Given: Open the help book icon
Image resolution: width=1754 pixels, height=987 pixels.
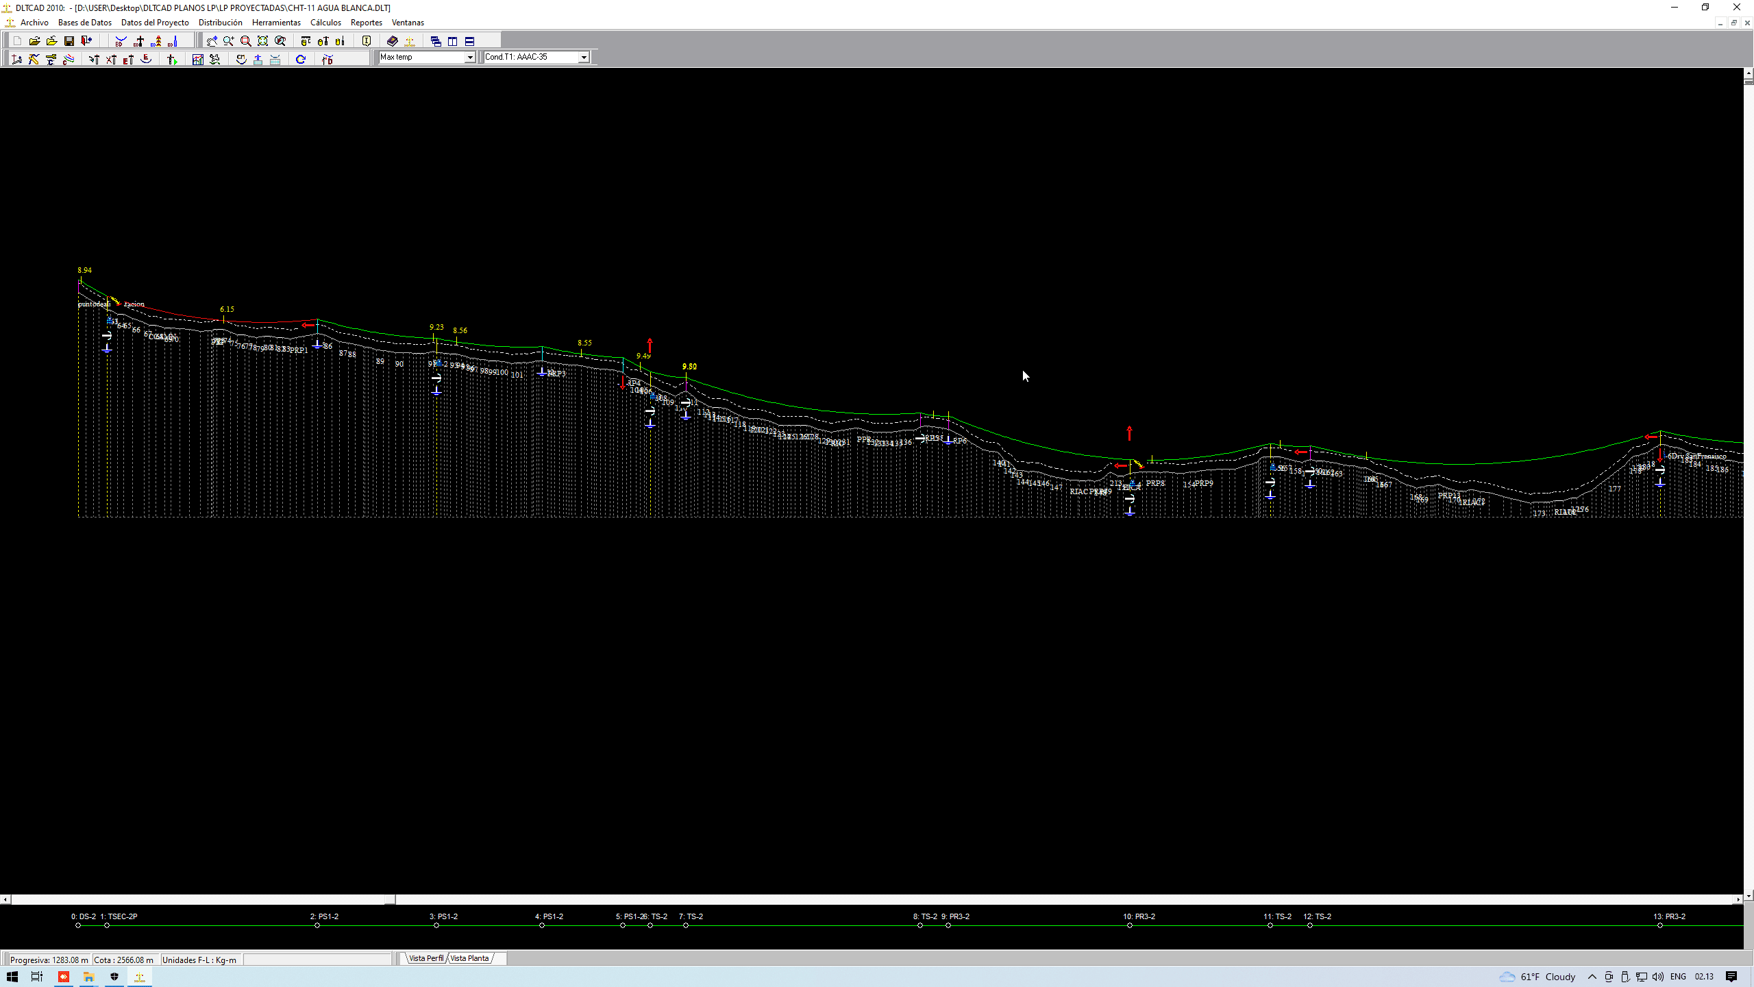Looking at the screenshot, I should (x=392, y=41).
